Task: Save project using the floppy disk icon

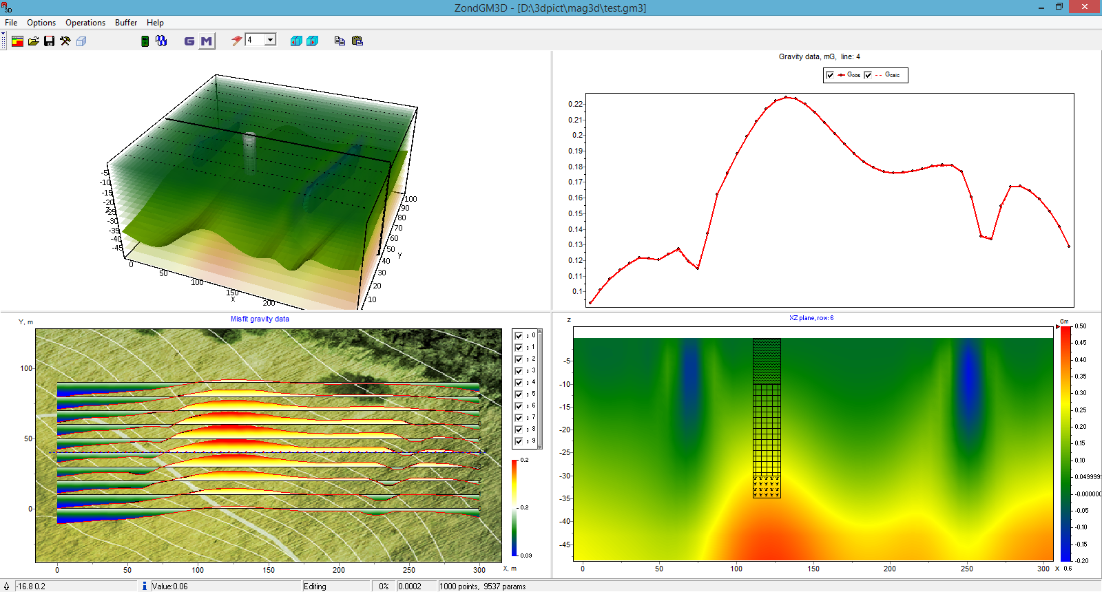Action: [x=49, y=41]
